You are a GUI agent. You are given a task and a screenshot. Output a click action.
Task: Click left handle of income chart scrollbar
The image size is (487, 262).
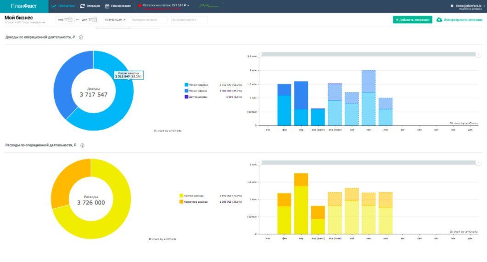tap(259, 54)
